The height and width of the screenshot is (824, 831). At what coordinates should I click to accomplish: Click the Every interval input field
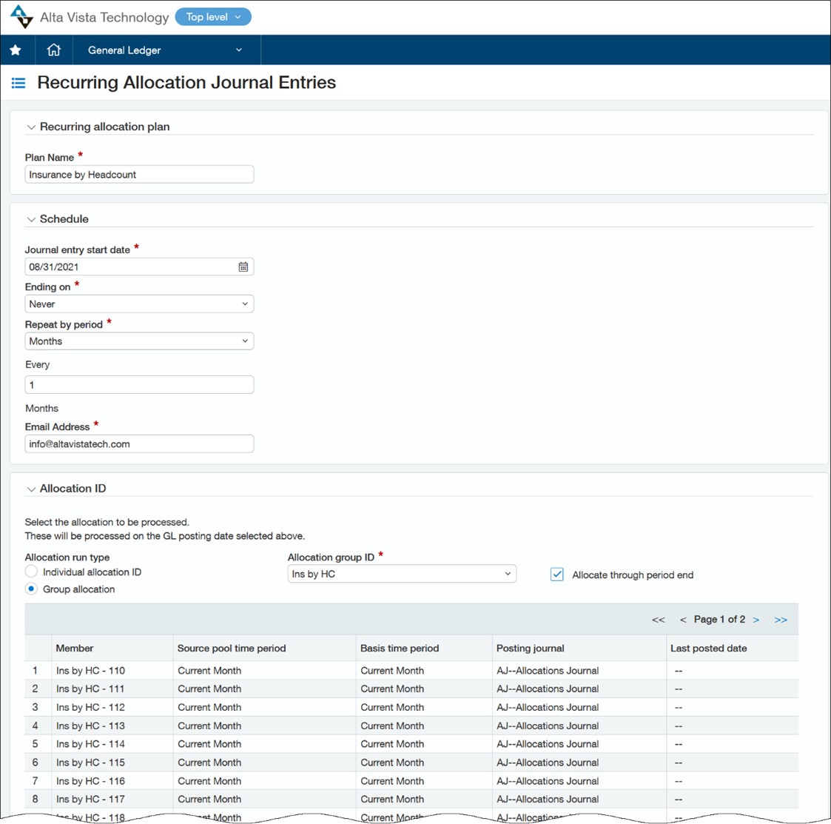pos(139,385)
